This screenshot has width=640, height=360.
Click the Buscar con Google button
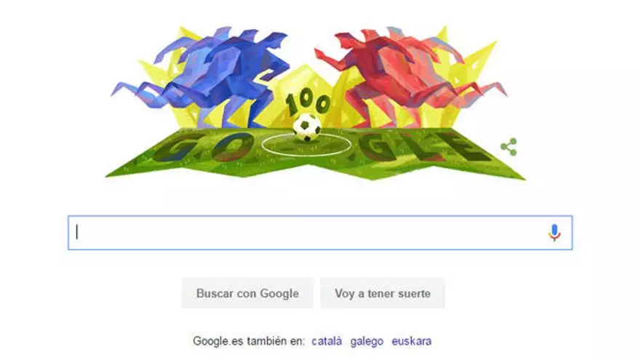coord(247,294)
